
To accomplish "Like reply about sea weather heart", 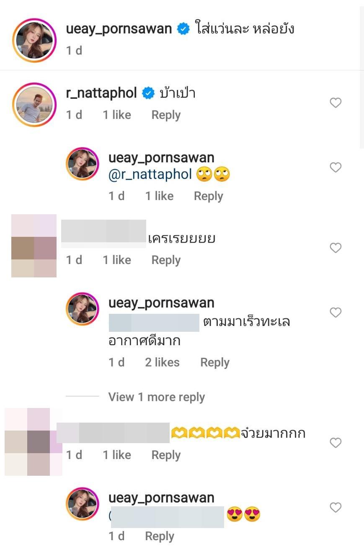I will (336, 313).
